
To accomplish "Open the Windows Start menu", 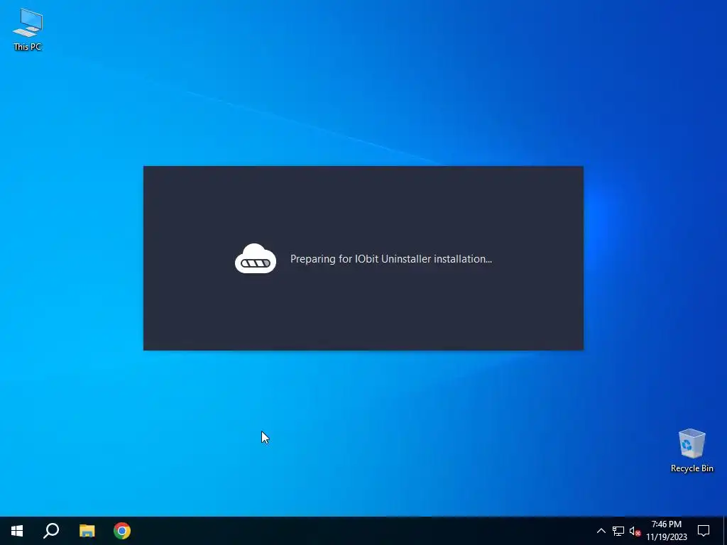I will 17,531.
